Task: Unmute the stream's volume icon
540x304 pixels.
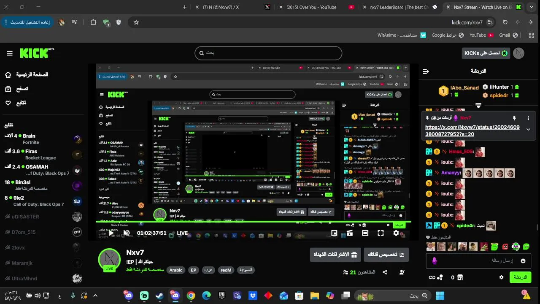Action: (x=126, y=233)
